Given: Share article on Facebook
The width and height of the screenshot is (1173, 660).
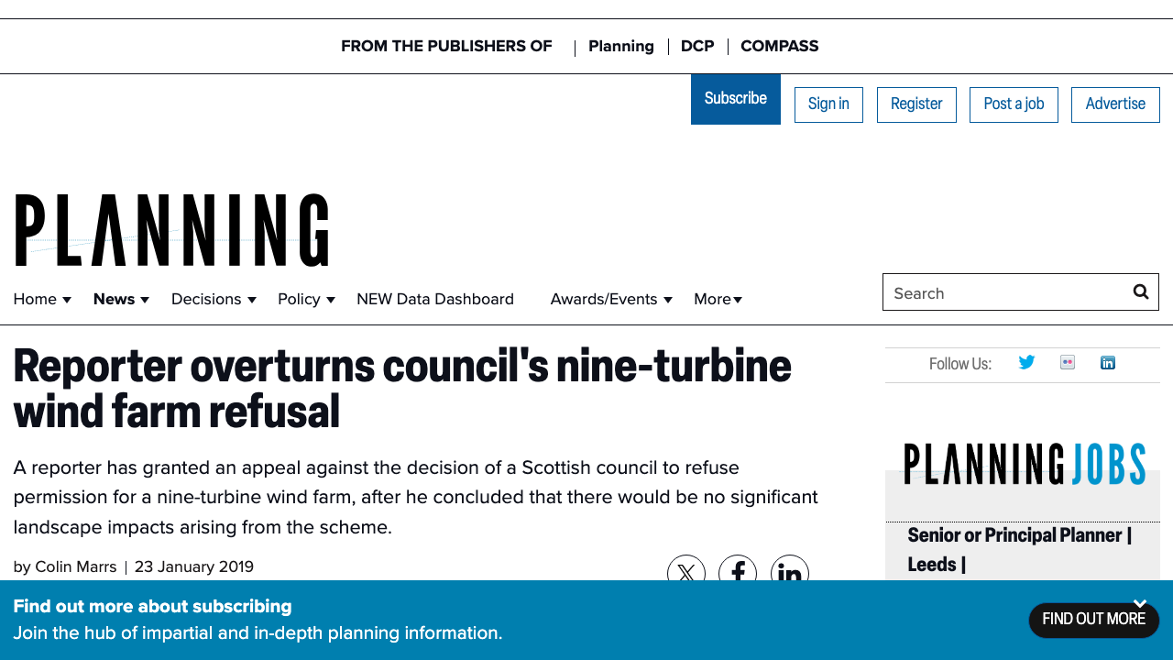Looking at the screenshot, I should [x=738, y=572].
